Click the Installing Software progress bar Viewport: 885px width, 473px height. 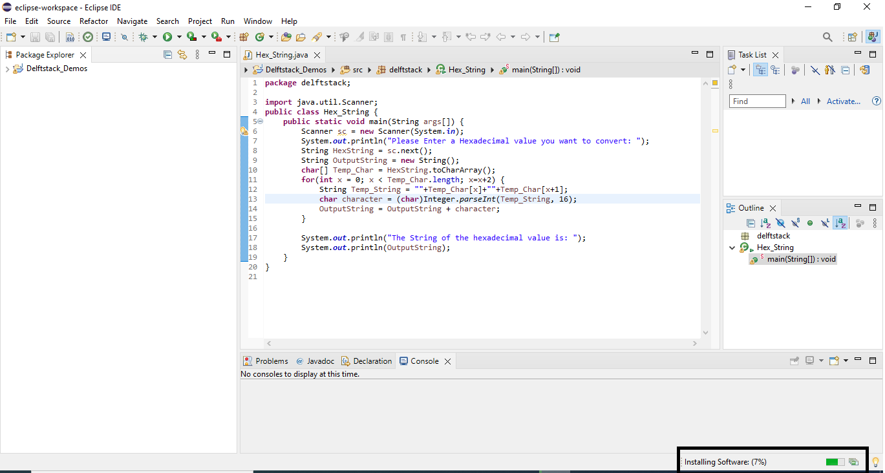(x=835, y=462)
